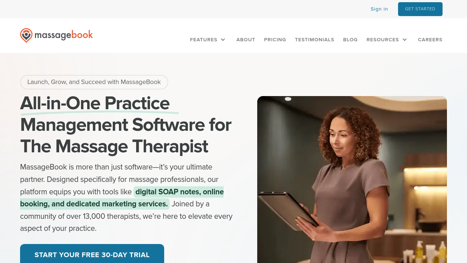Click the Get Started button

click(x=420, y=9)
